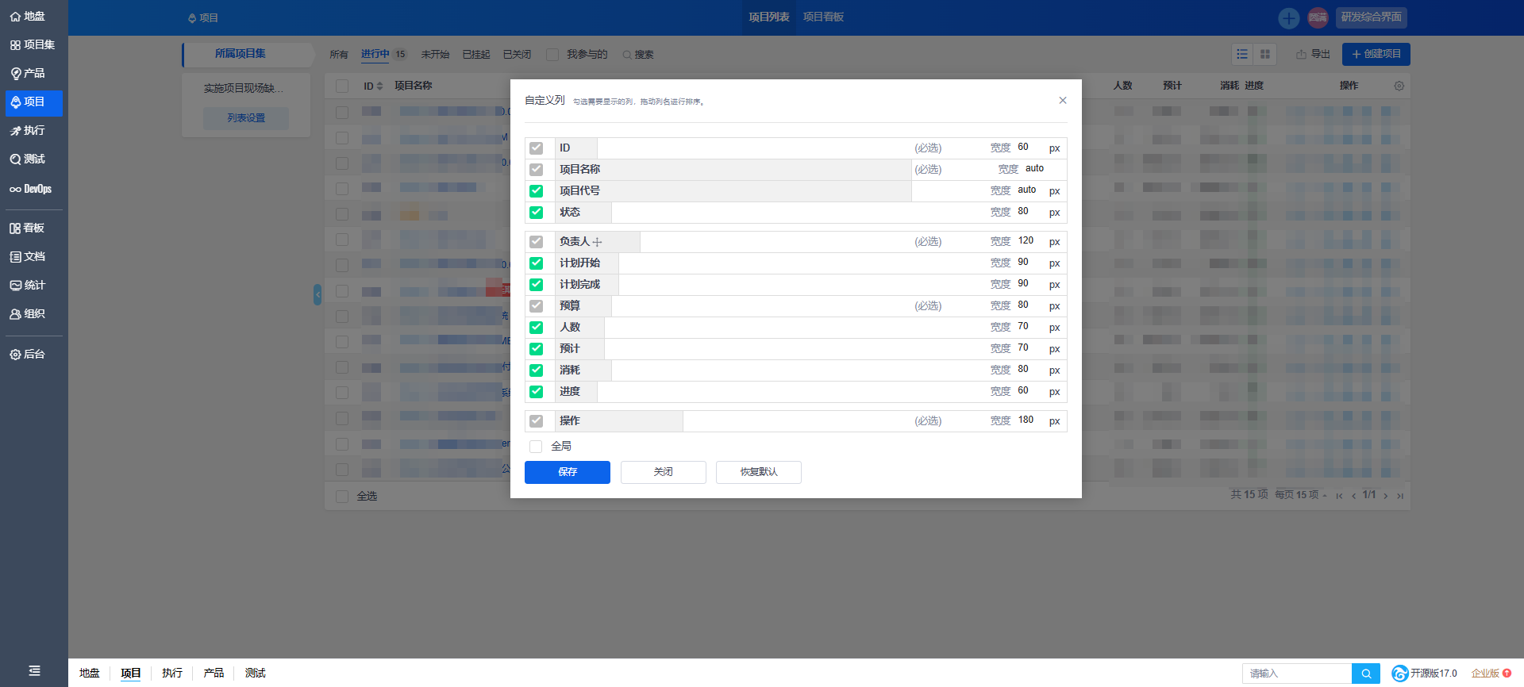Click the 状态 width input field
Viewport: 1524px width, 687px height.
tap(1030, 212)
